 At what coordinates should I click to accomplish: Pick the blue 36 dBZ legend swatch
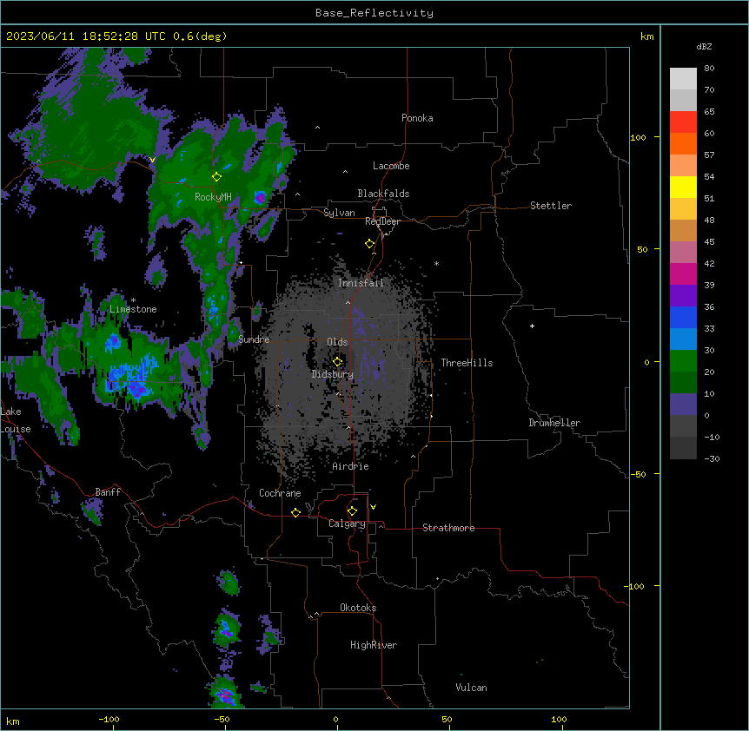click(x=683, y=317)
